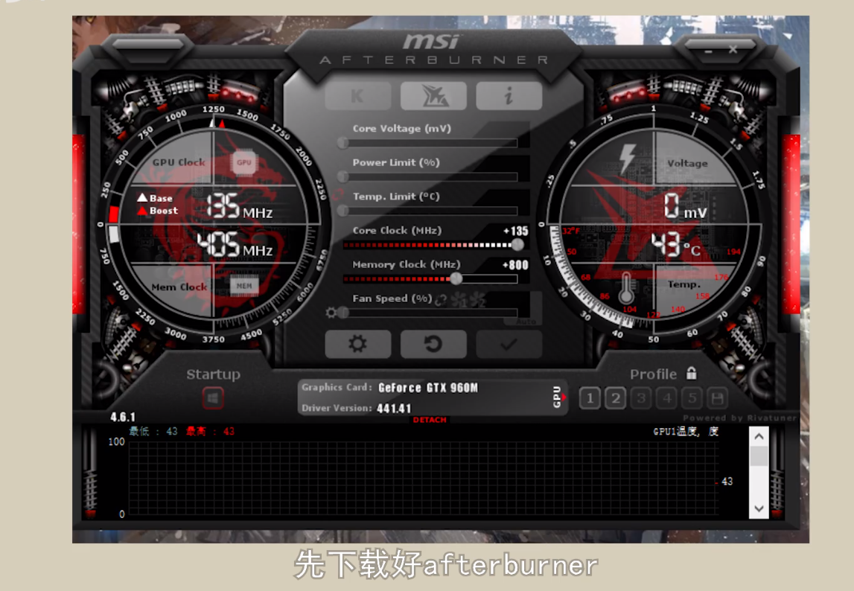Click the +135 Core Clock value

point(516,231)
